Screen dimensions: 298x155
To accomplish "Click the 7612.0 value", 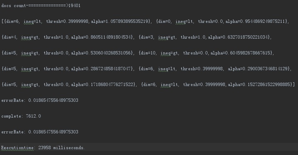I will pyautogui.click(x=34, y=116).
